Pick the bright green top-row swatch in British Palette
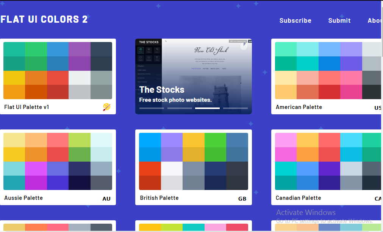 [x=215, y=140]
